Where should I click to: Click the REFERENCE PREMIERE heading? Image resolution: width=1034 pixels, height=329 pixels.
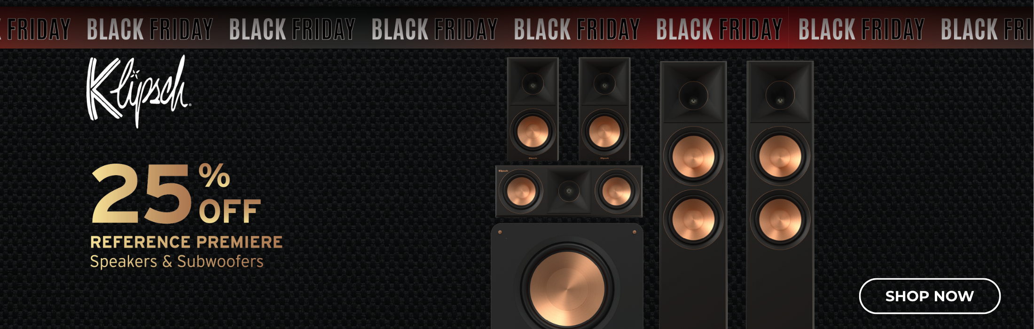click(x=186, y=242)
